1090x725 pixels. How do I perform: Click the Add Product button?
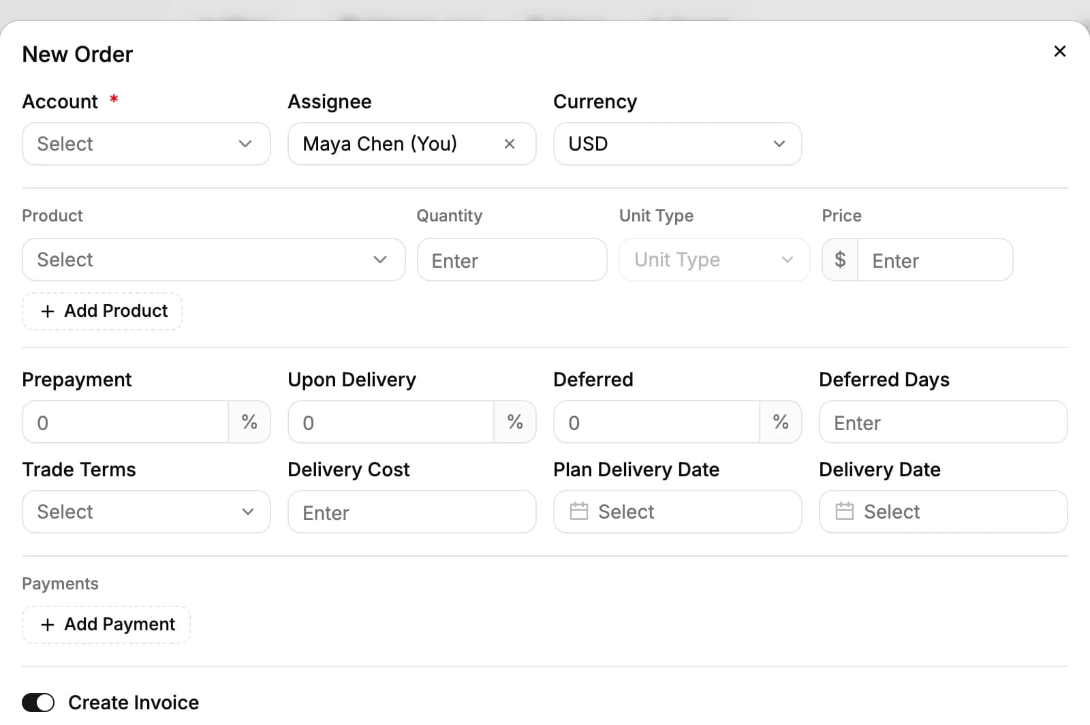[x=102, y=311]
